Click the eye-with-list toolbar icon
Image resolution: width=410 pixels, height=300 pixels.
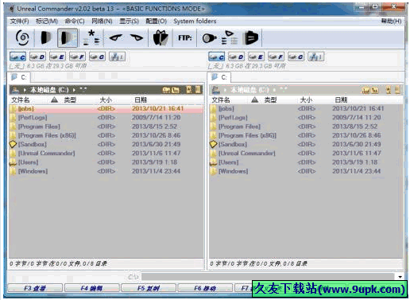coord(230,37)
